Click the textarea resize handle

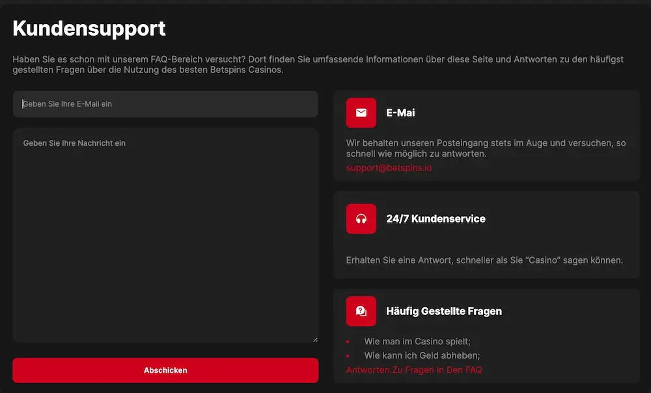[314, 338]
